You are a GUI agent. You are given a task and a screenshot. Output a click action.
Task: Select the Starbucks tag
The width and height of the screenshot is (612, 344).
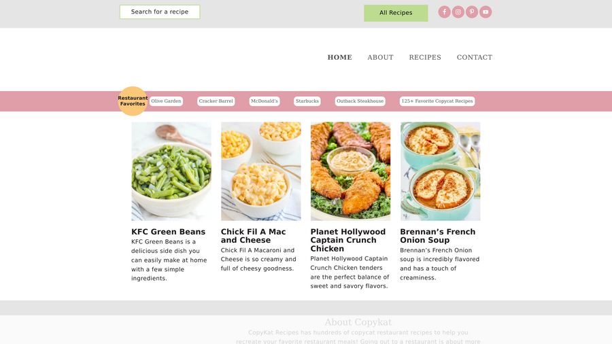click(307, 101)
